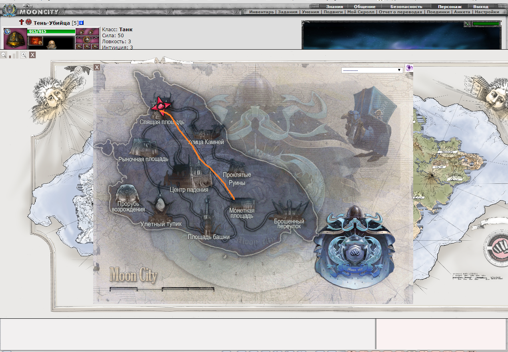Viewport: 508px width, 352px height.
Task: Open the Задания link
Action: click(x=288, y=12)
